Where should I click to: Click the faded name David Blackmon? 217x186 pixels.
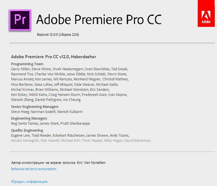pos(137,140)
